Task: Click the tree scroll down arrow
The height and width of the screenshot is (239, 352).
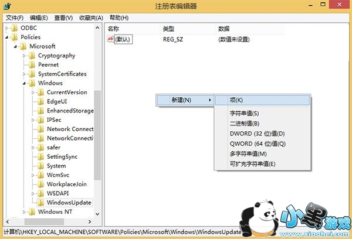Action: click(97, 214)
